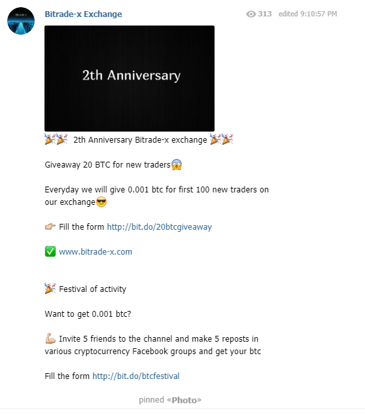Screen dimensions: 365x415
Task: Click the Want to get 0.001 btc text
Action: [x=88, y=314]
